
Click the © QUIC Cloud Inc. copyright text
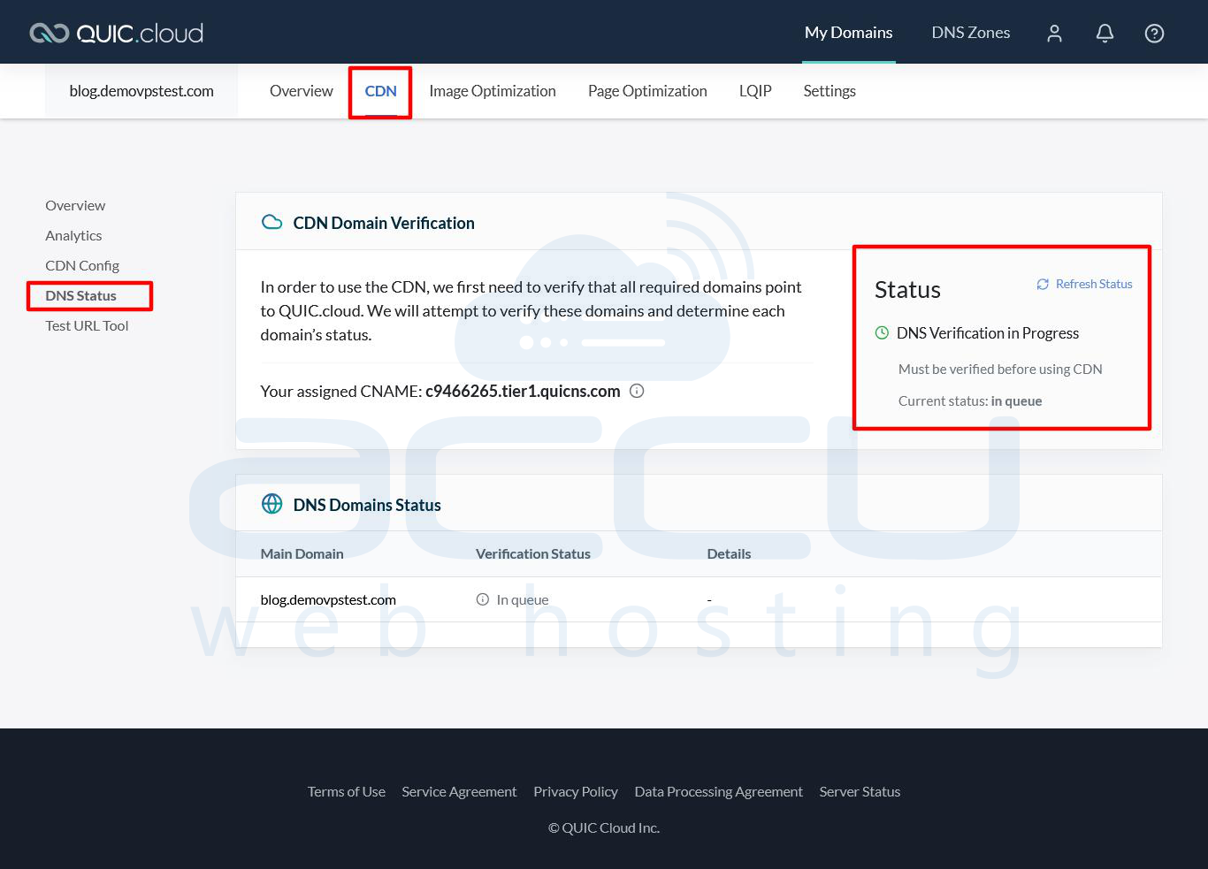pyautogui.click(x=604, y=827)
